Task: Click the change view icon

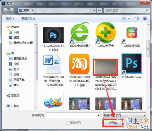Action: tap(124, 18)
